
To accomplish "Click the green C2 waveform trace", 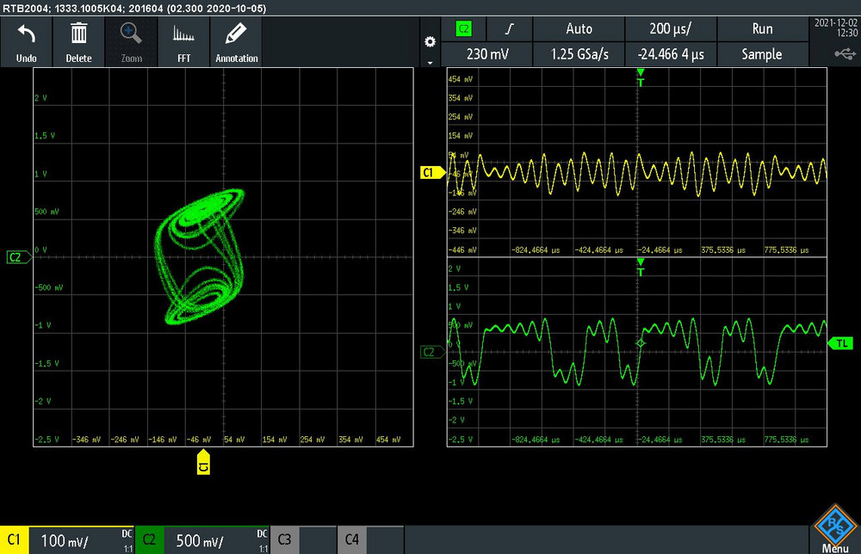I will [637, 351].
